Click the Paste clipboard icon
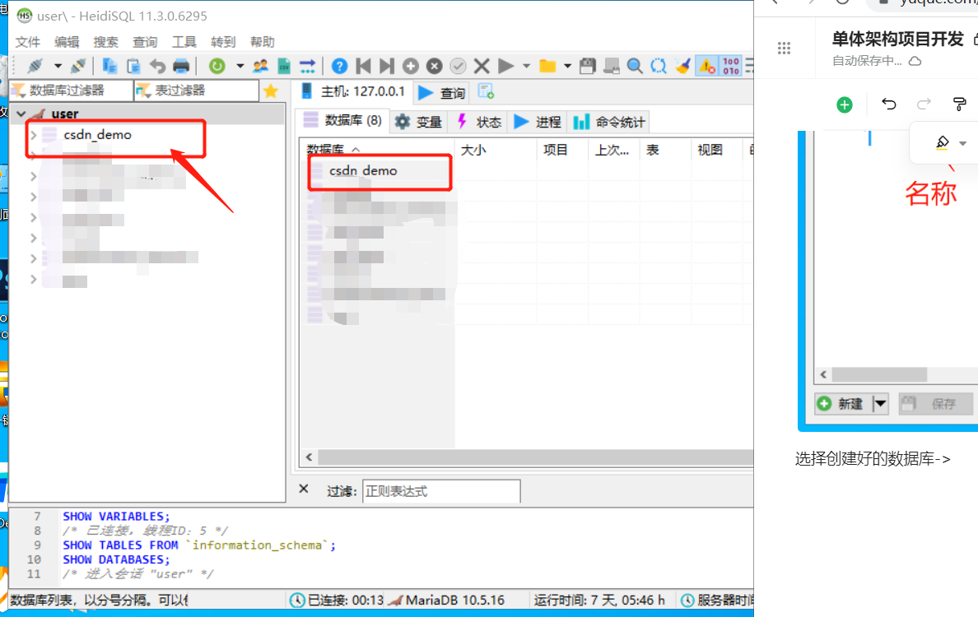This screenshot has width=978, height=617. pos(133,66)
